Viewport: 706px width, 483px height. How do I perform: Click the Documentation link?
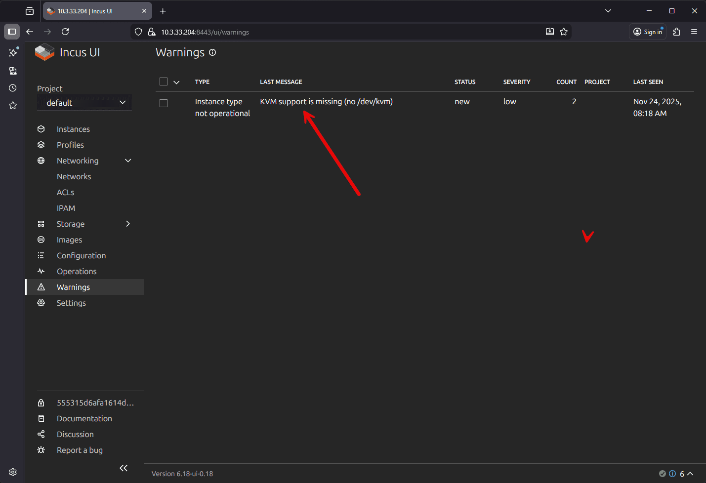click(x=84, y=418)
